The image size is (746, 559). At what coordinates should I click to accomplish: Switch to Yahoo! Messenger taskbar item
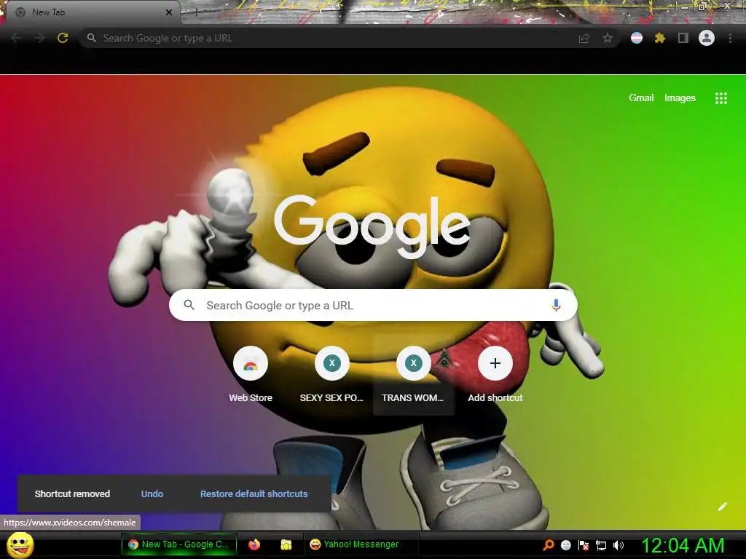pos(361,544)
